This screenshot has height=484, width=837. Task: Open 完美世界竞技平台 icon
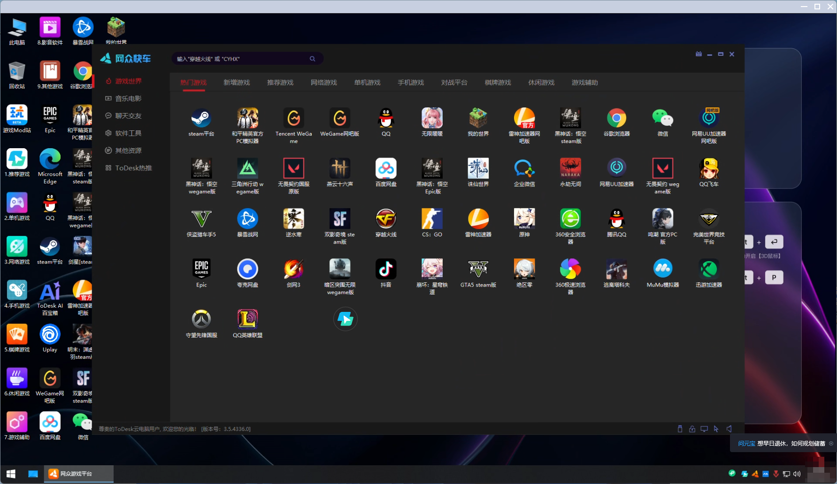point(709,219)
